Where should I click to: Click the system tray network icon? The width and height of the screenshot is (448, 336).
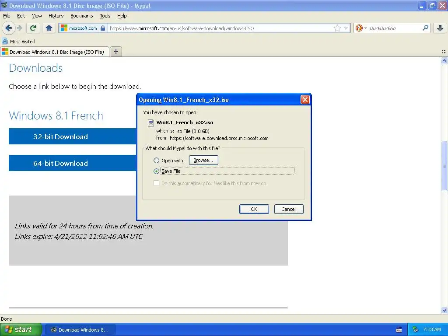(x=416, y=330)
